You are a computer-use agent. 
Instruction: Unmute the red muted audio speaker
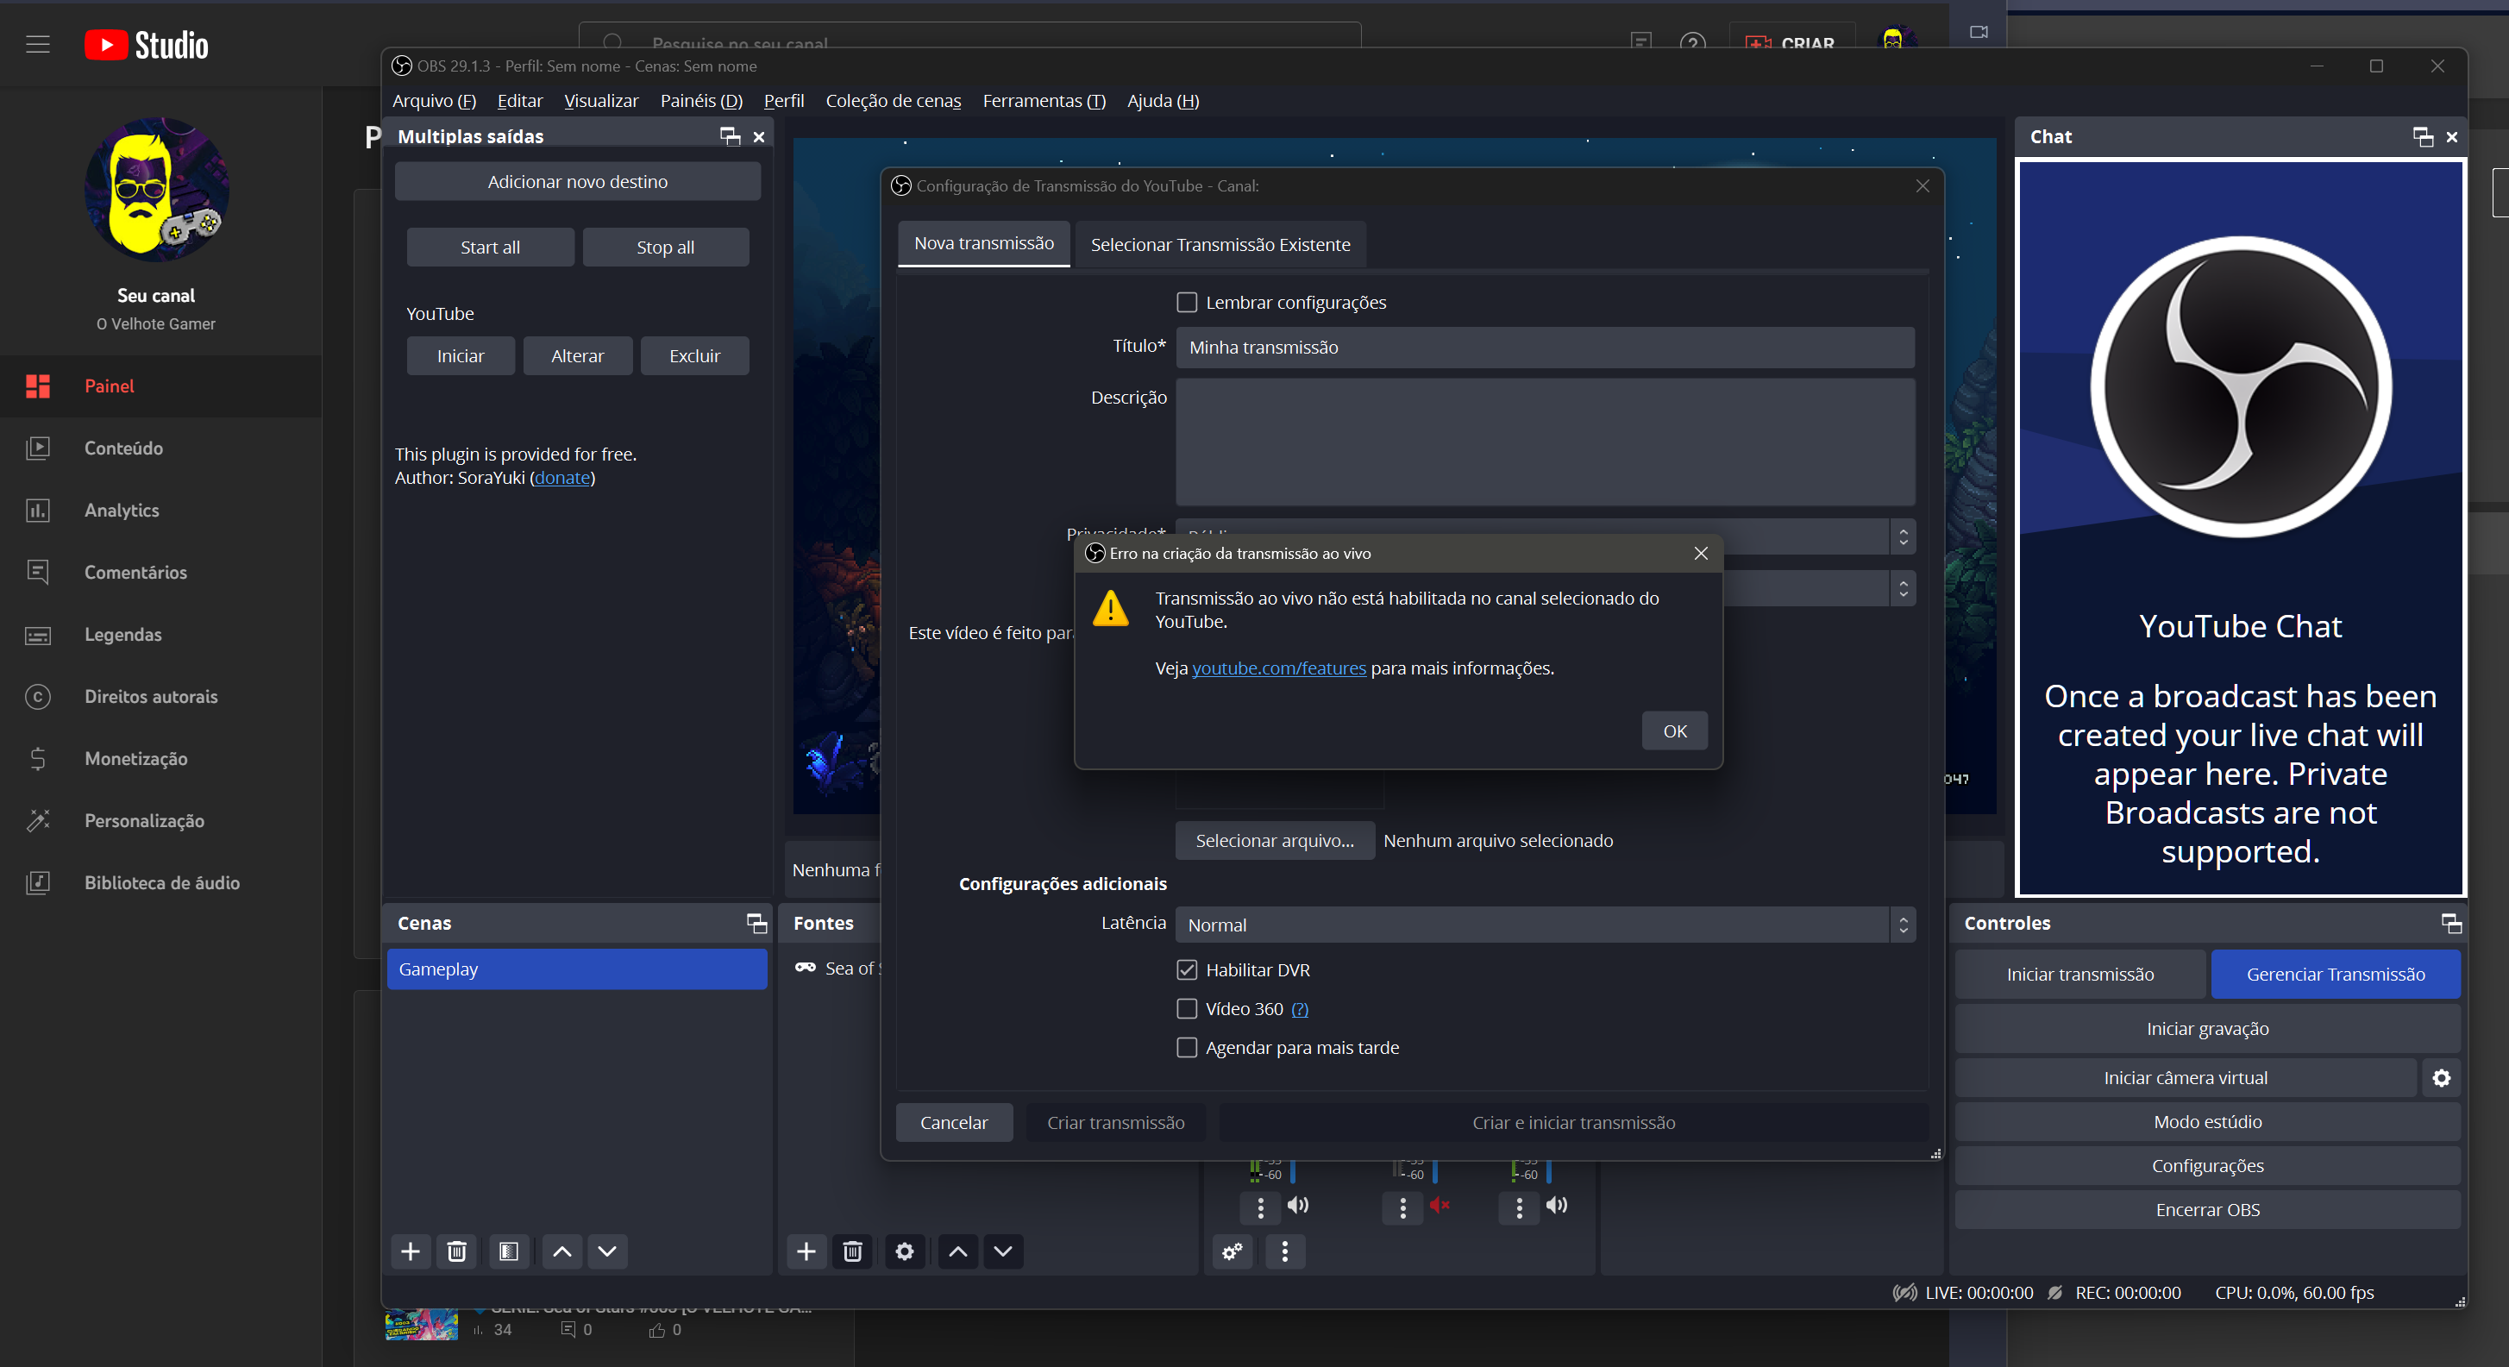[x=1440, y=1206]
